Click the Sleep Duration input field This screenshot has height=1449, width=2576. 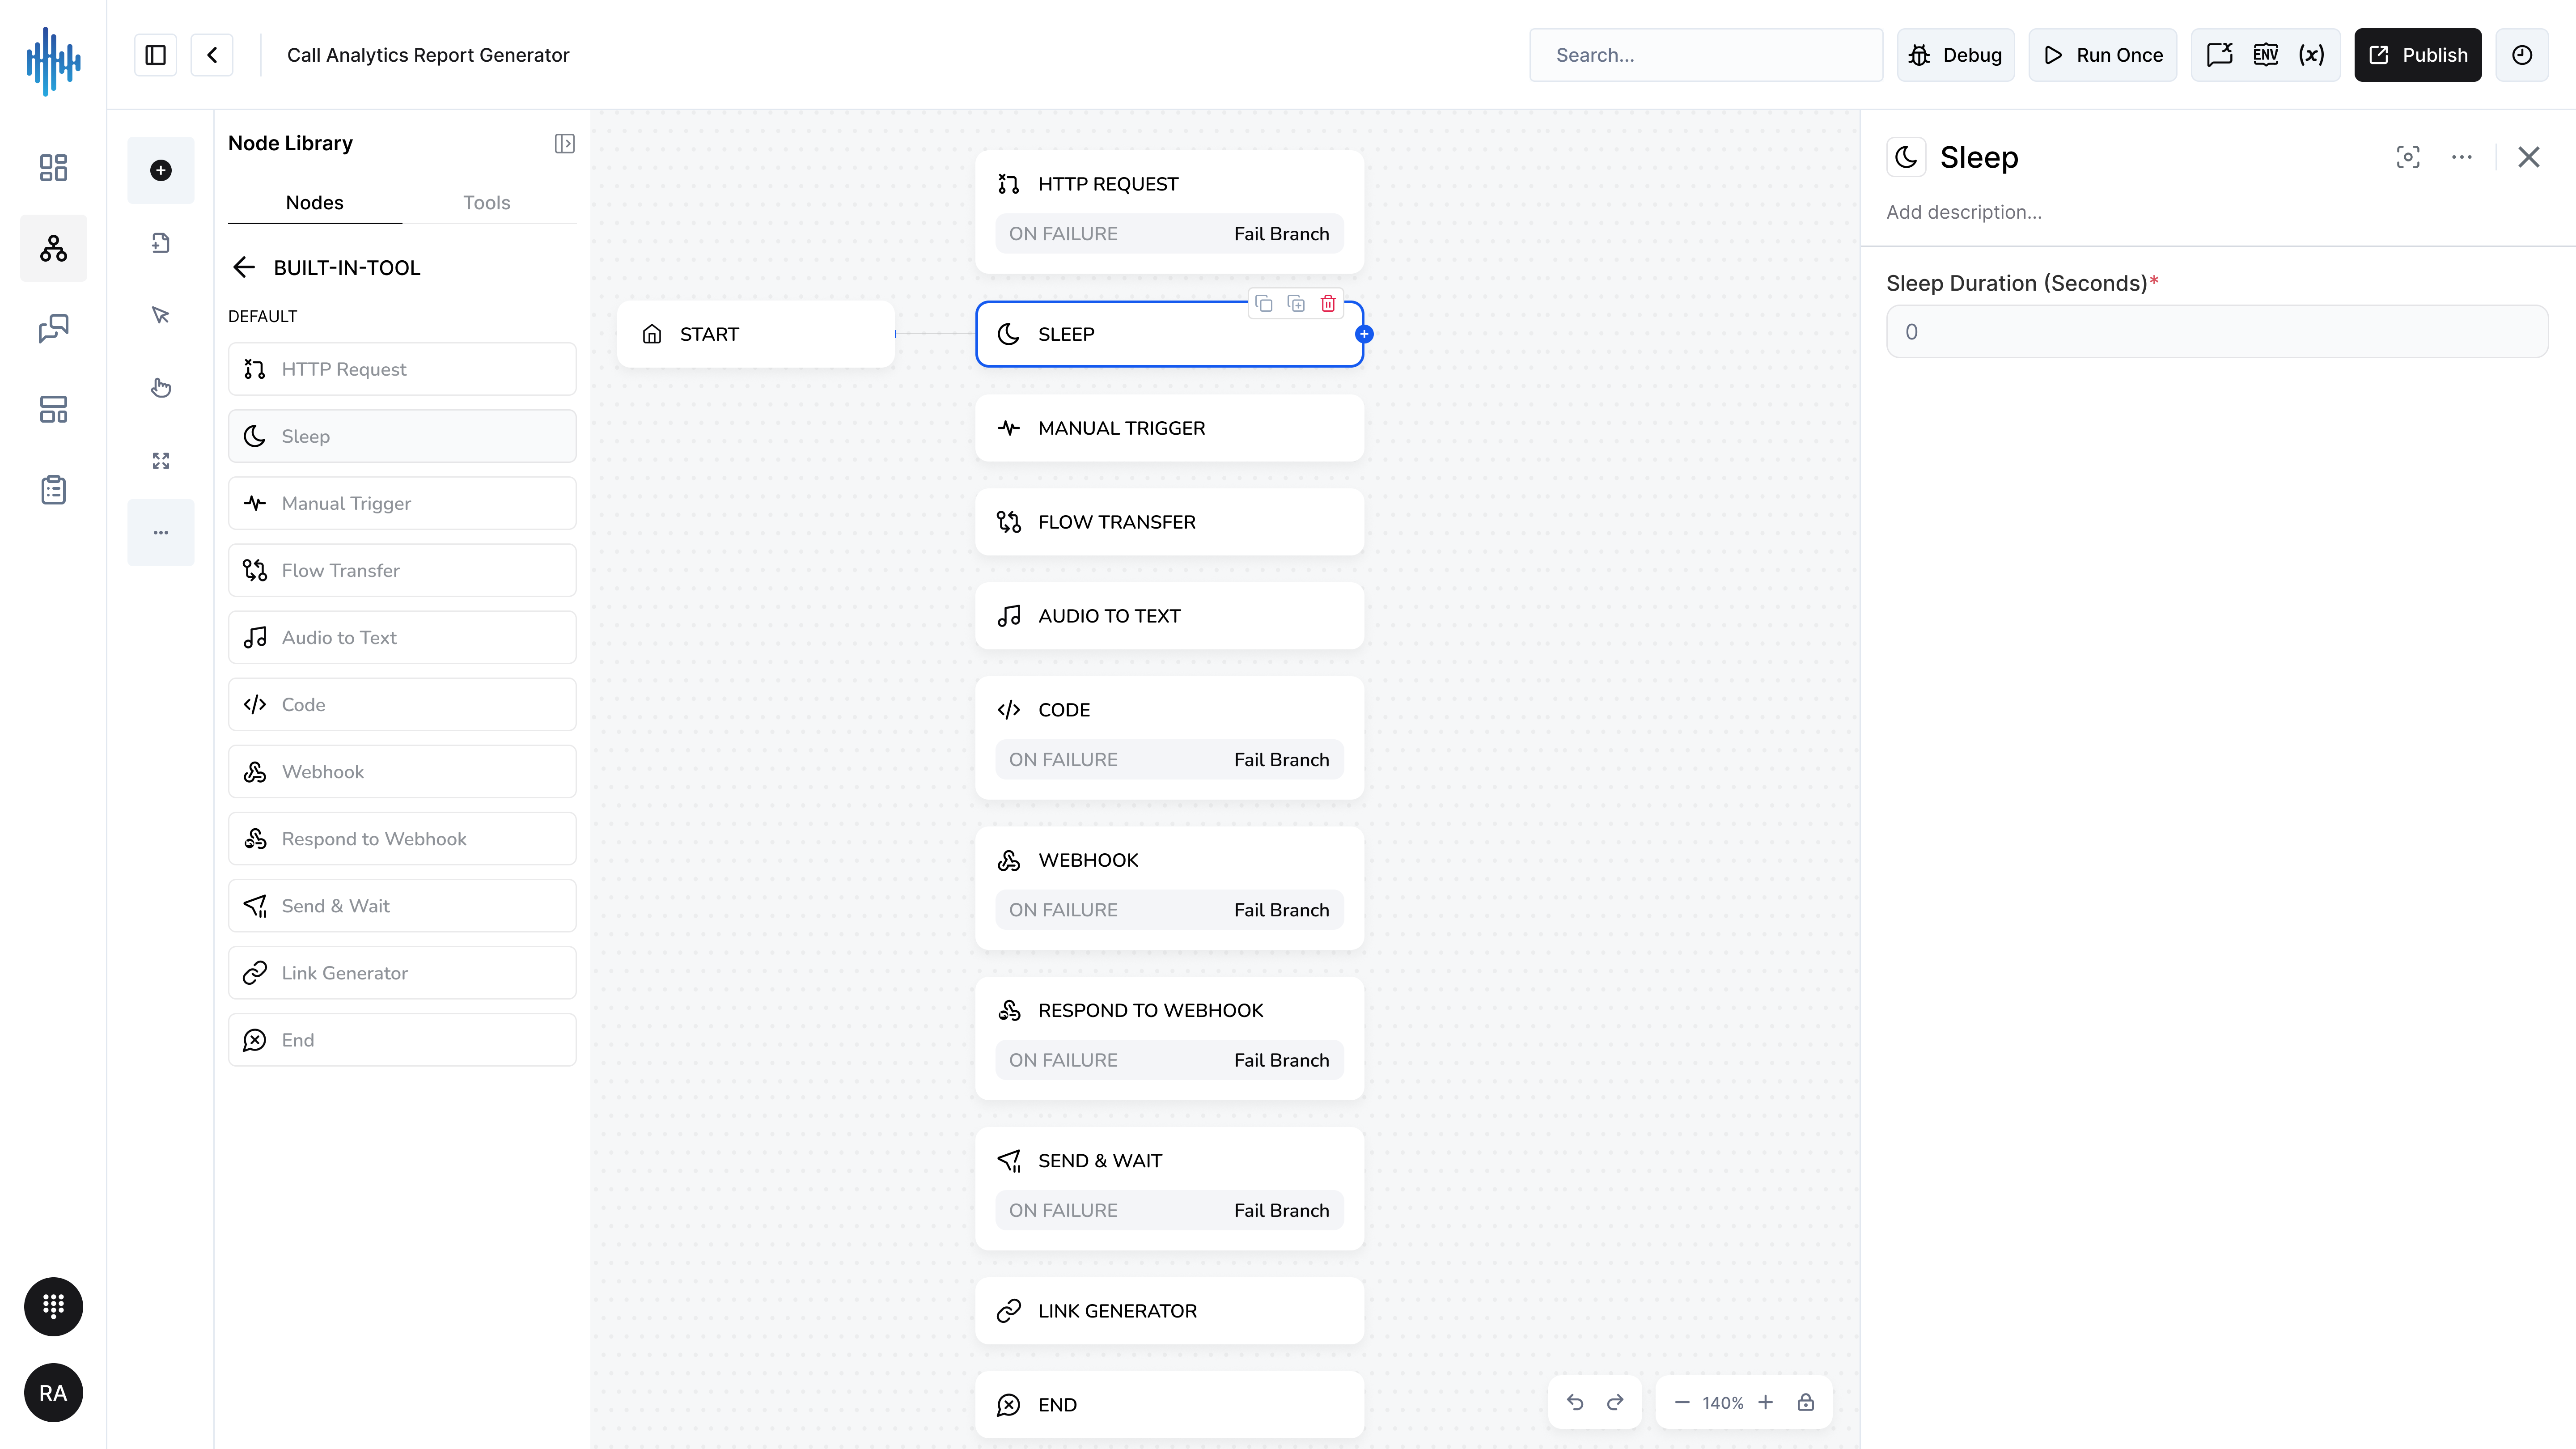(2217, 332)
